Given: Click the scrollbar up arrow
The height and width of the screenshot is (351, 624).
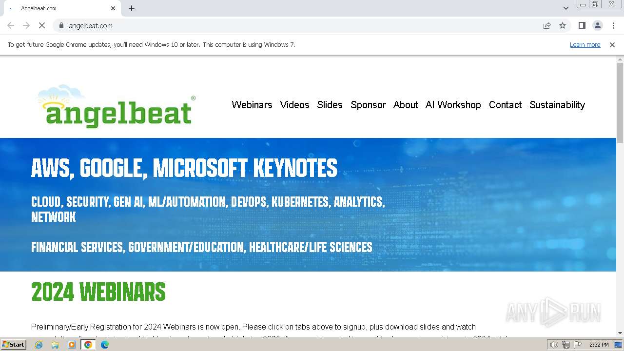Looking at the screenshot, I should coord(620,59).
